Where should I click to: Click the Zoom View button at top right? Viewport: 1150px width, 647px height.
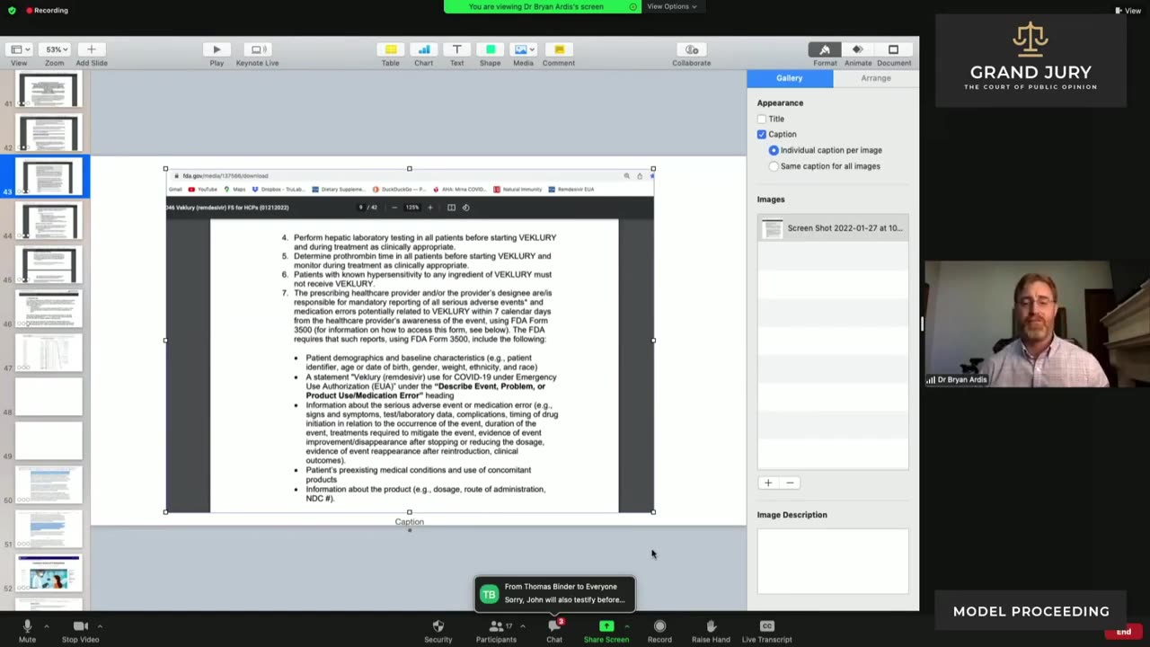point(1128,11)
